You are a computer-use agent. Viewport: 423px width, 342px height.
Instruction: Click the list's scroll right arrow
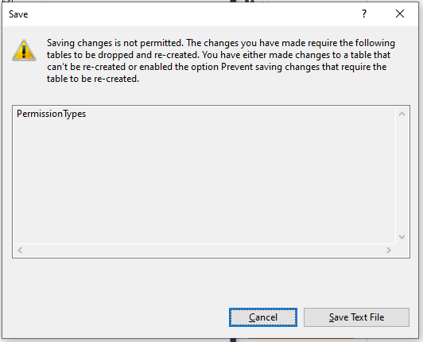point(389,251)
